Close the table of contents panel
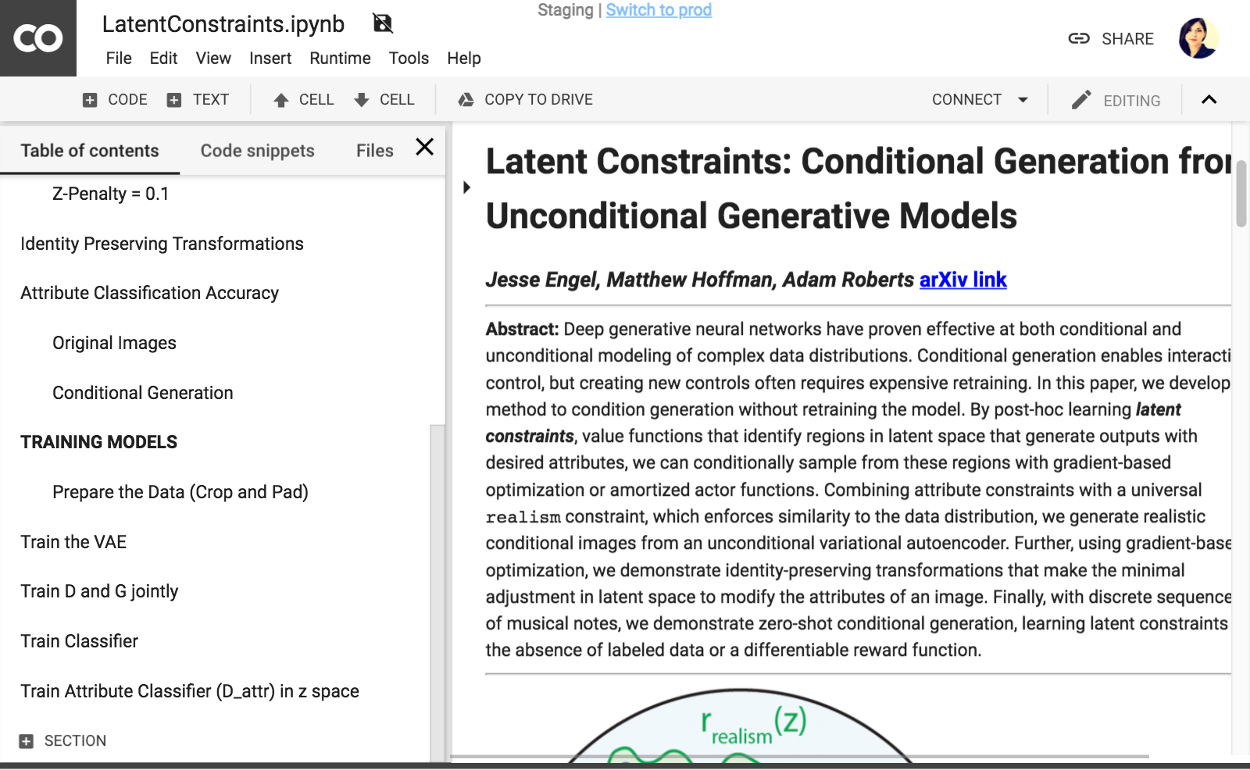This screenshot has width=1250, height=770. pos(424,147)
